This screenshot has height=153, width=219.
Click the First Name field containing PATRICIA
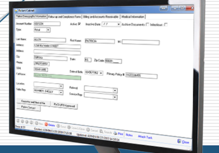click(100, 41)
